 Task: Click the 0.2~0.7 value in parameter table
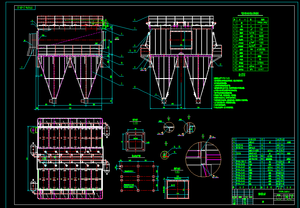point(262,69)
